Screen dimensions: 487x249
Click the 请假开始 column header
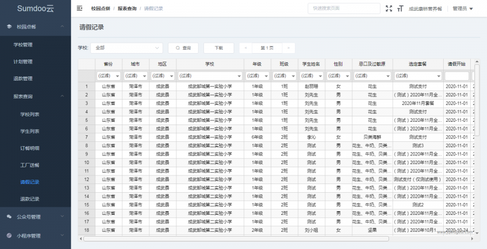(457, 64)
